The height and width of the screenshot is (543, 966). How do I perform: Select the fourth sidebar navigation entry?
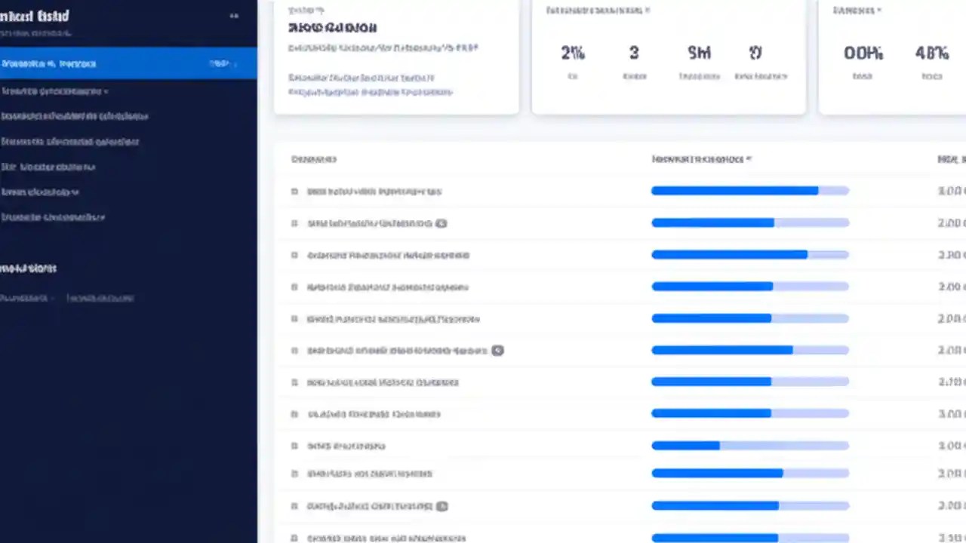point(71,141)
